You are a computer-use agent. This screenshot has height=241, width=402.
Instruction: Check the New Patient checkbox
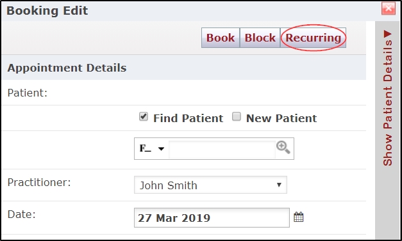coord(237,116)
